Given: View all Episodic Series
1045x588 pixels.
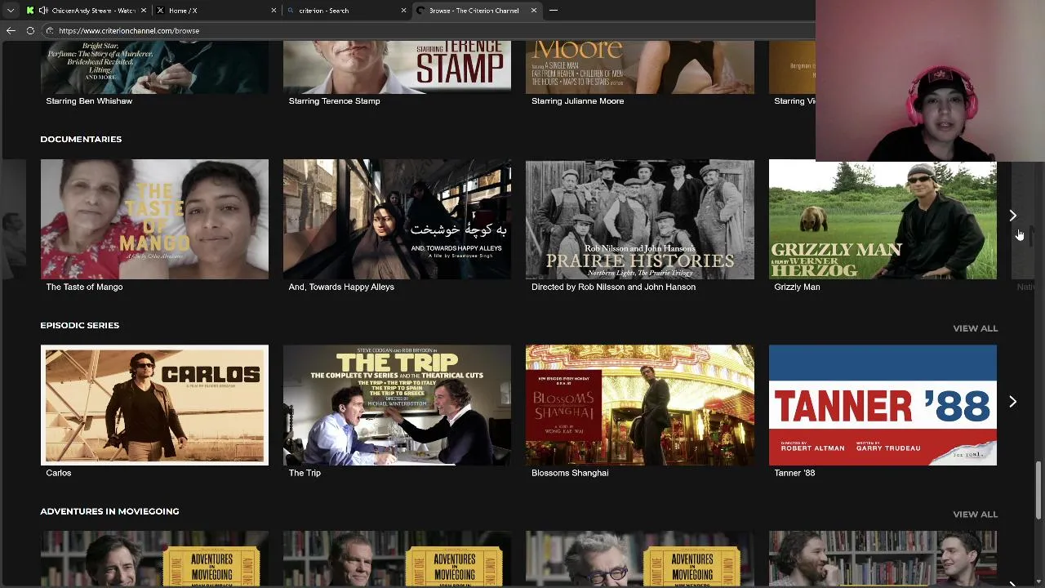Looking at the screenshot, I should click(x=975, y=328).
